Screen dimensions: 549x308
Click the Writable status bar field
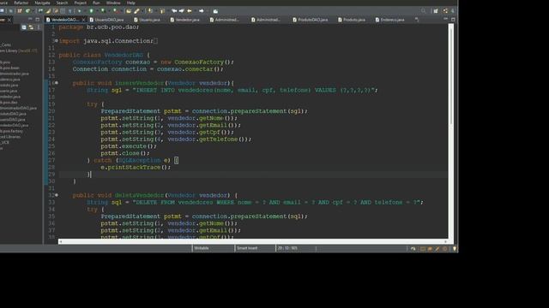point(213,248)
